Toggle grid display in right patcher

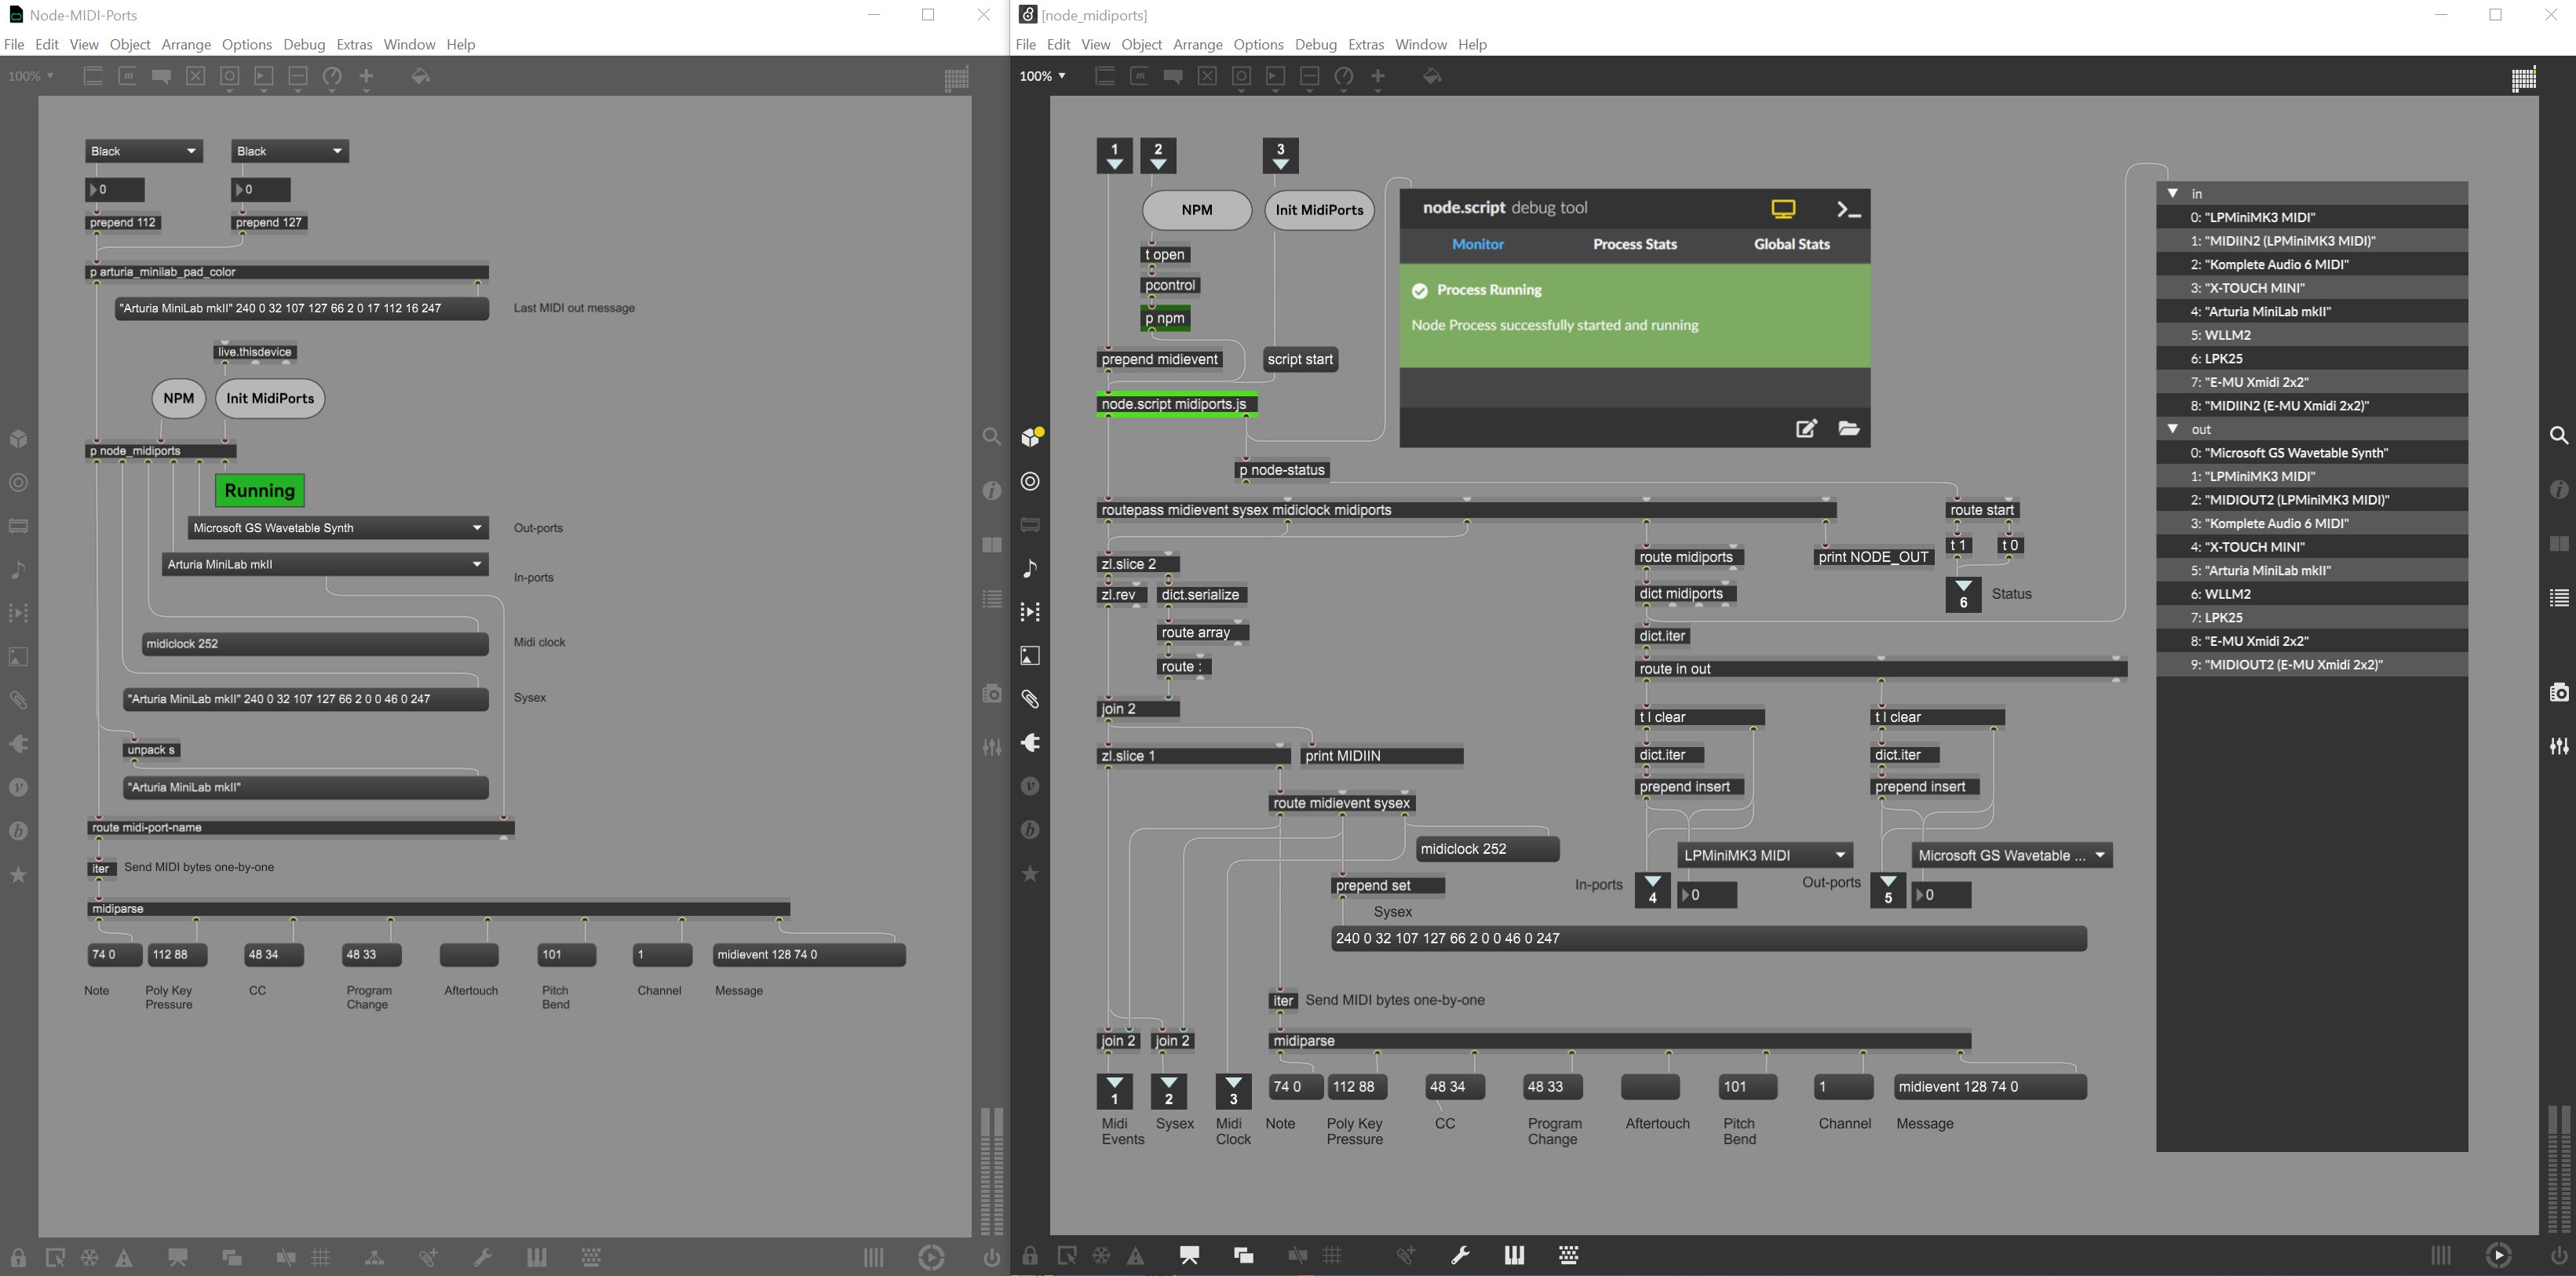click(1333, 1255)
